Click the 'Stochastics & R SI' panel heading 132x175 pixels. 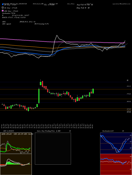coord(113,131)
